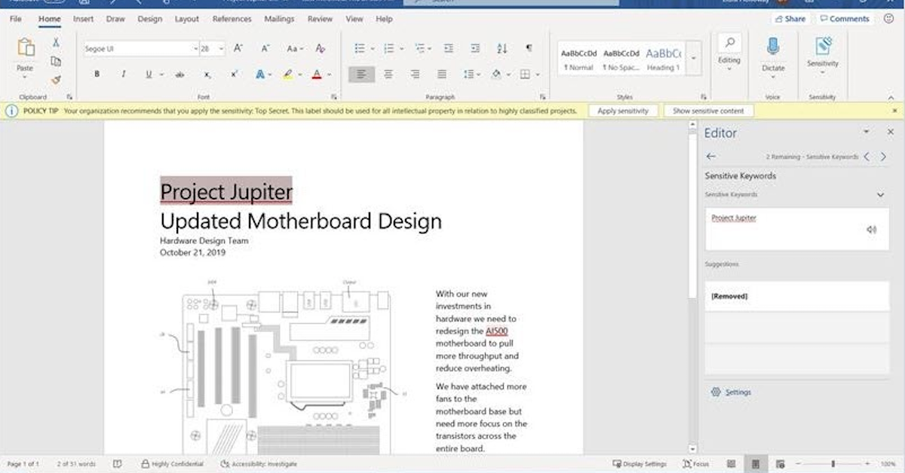Click the Format Painter brush icon
Viewport: 905px width, 473px height.
(x=56, y=80)
